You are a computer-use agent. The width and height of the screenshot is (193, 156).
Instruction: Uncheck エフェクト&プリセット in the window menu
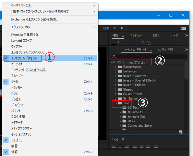[x=24, y=58]
